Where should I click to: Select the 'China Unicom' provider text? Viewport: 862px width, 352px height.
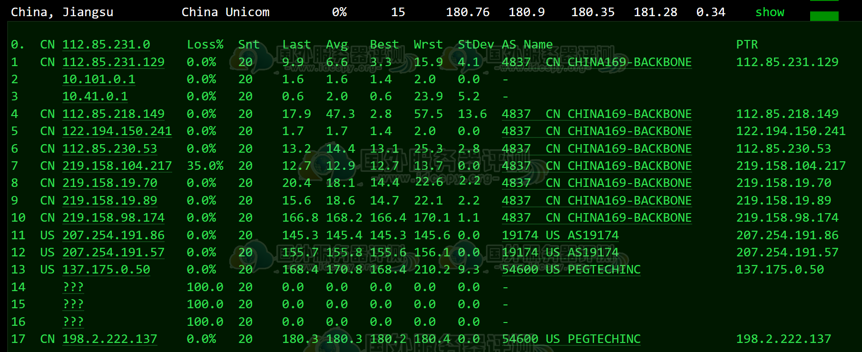pyautogui.click(x=225, y=12)
